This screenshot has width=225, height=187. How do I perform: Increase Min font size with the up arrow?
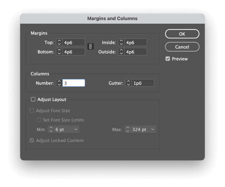(x=51, y=128)
